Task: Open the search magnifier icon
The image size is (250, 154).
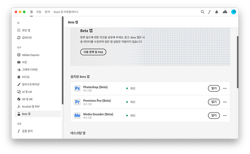Action: pos(202,12)
